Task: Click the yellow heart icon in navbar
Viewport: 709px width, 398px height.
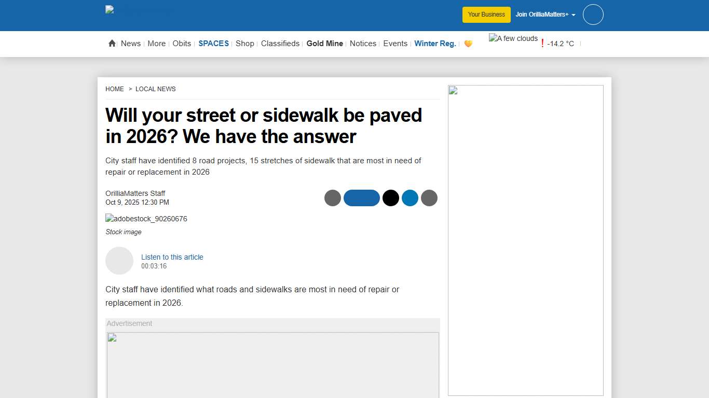Action: [x=468, y=44]
